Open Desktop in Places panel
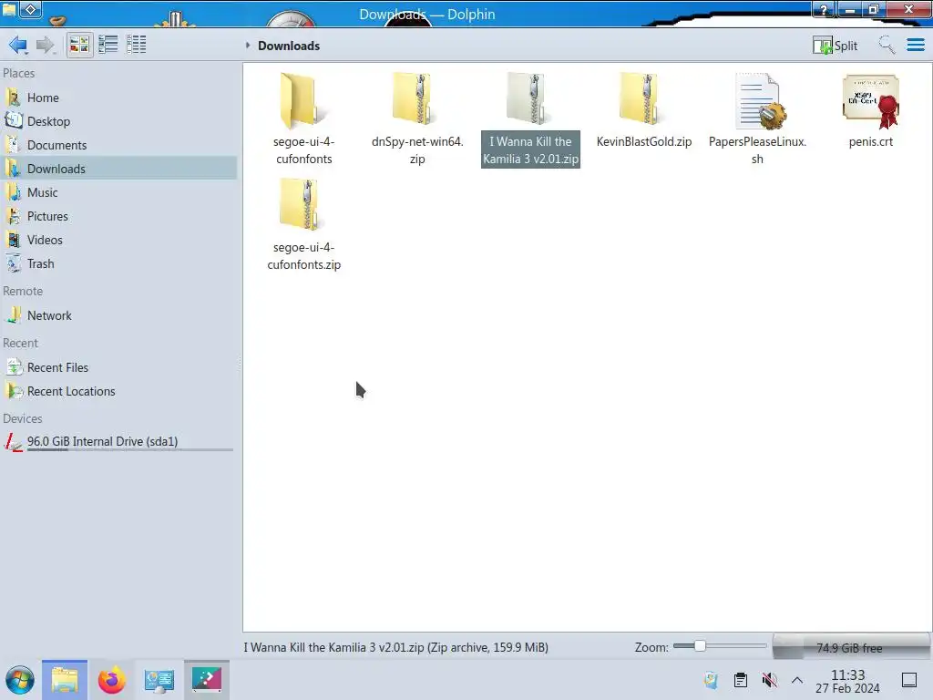 [119, 121]
